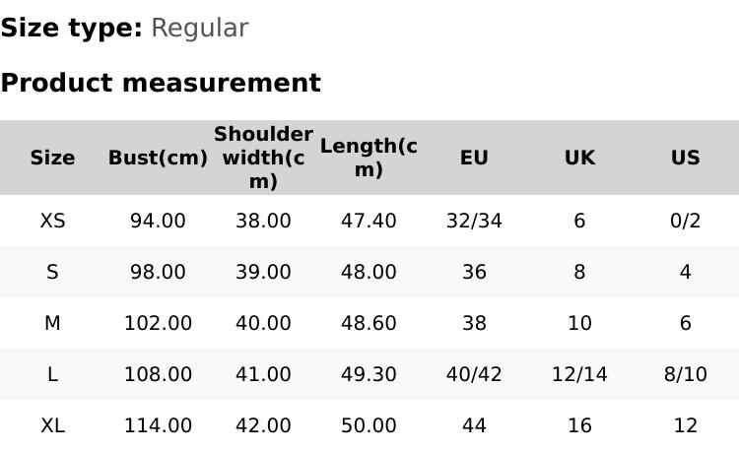The height and width of the screenshot is (451, 739).
Task: Click the US column header
Action: coord(685,158)
